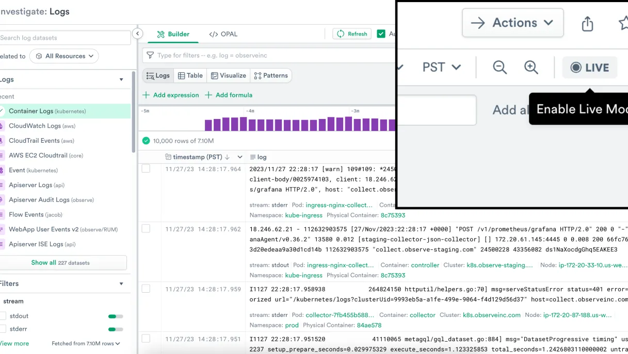Click the stdout distribution bar
Image resolution: width=628 pixels, height=354 pixels.
pos(116,316)
